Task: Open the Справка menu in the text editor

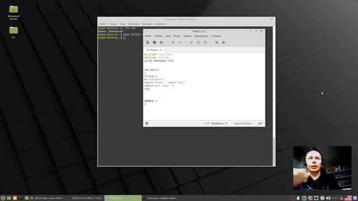Action: pos(216,36)
